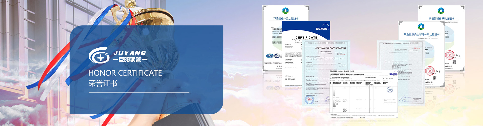The width and height of the screenshot is (483, 126).
Task: Click the 巨阳钢管 brand text
Action: click(130, 60)
